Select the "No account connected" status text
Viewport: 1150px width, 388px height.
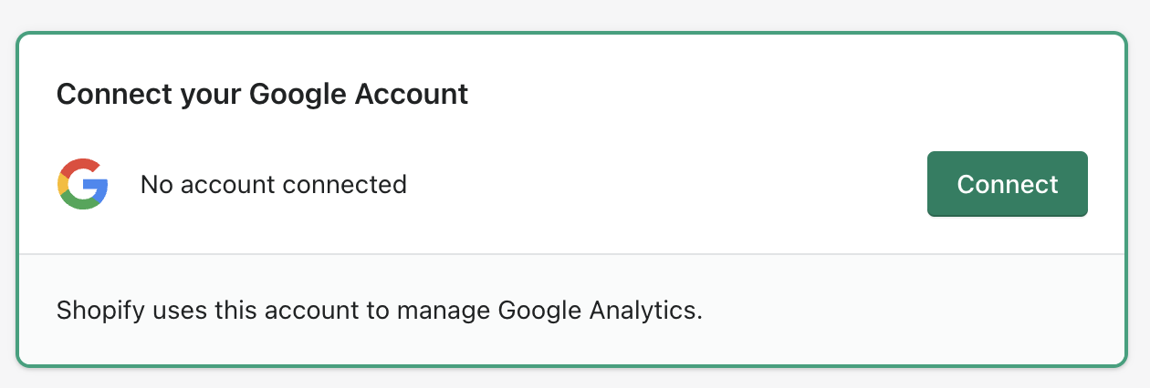(x=273, y=185)
